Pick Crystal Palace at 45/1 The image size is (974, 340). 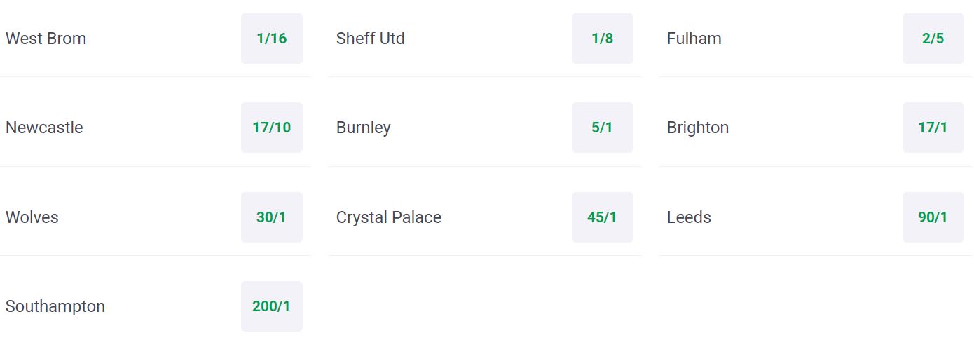[x=603, y=217]
